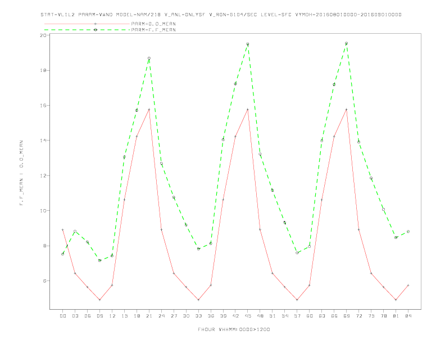Click the x-axis tick label 42
Image resolution: width=445 pixels, height=344 pixels.
click(235, 316)
